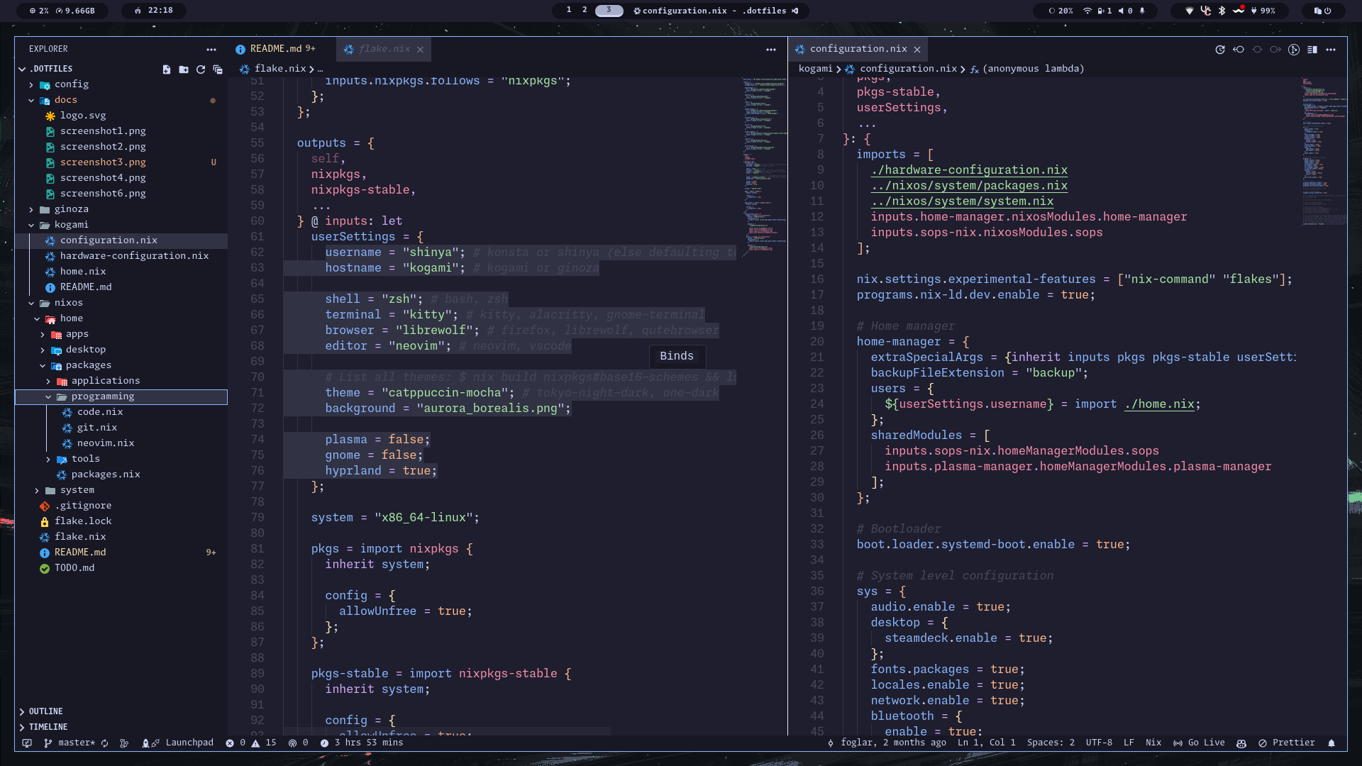Toggle Go Live server

click(x=1199, y=743)
